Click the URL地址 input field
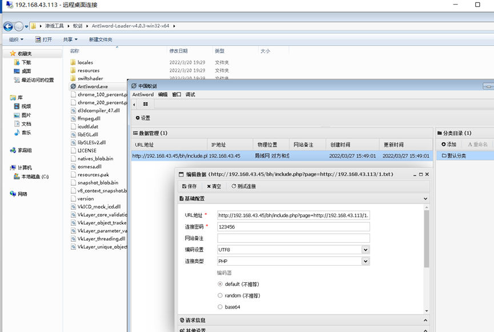The height and width of the screenshot is (332, 494). click(294, 215)
